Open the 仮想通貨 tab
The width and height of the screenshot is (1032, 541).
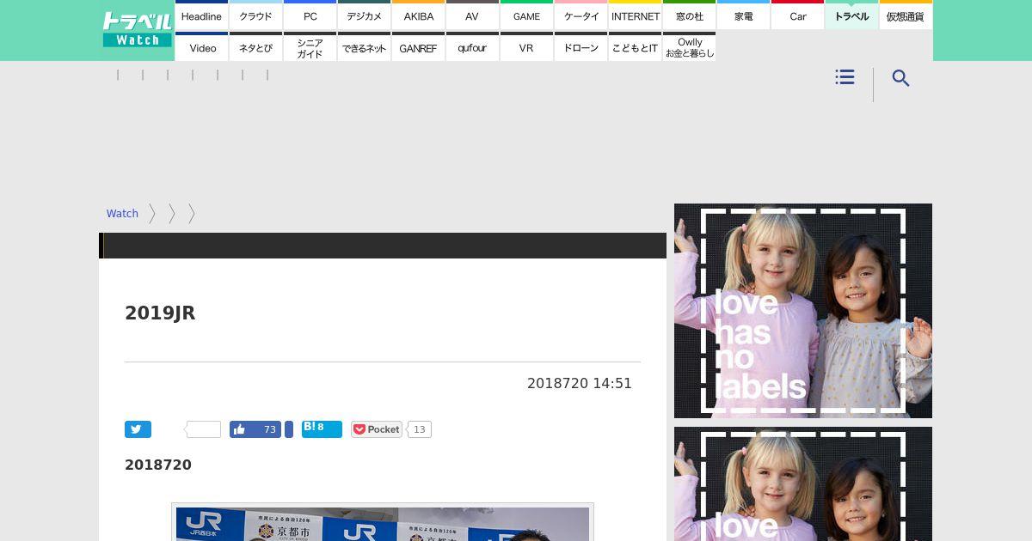click(906, 15)
